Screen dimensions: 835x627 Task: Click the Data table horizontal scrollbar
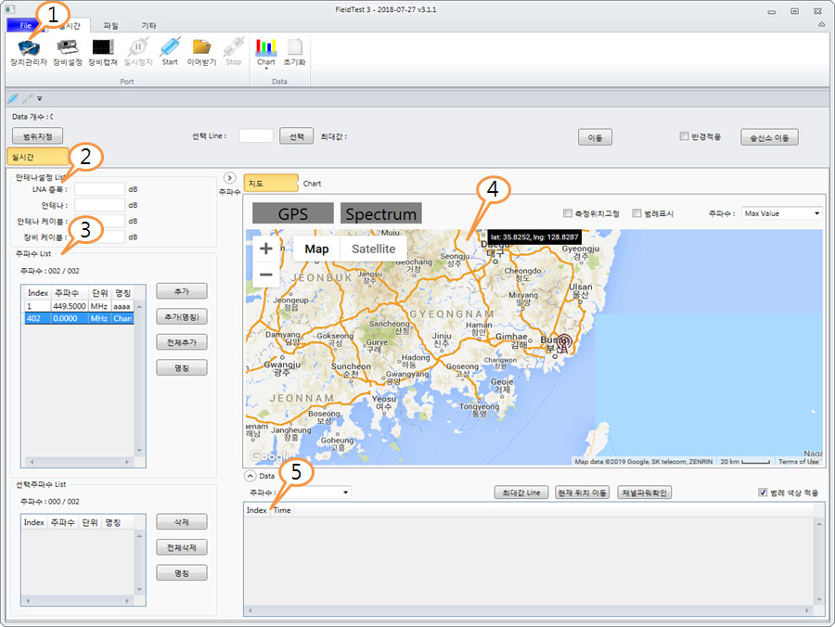[x=529, y=610]
